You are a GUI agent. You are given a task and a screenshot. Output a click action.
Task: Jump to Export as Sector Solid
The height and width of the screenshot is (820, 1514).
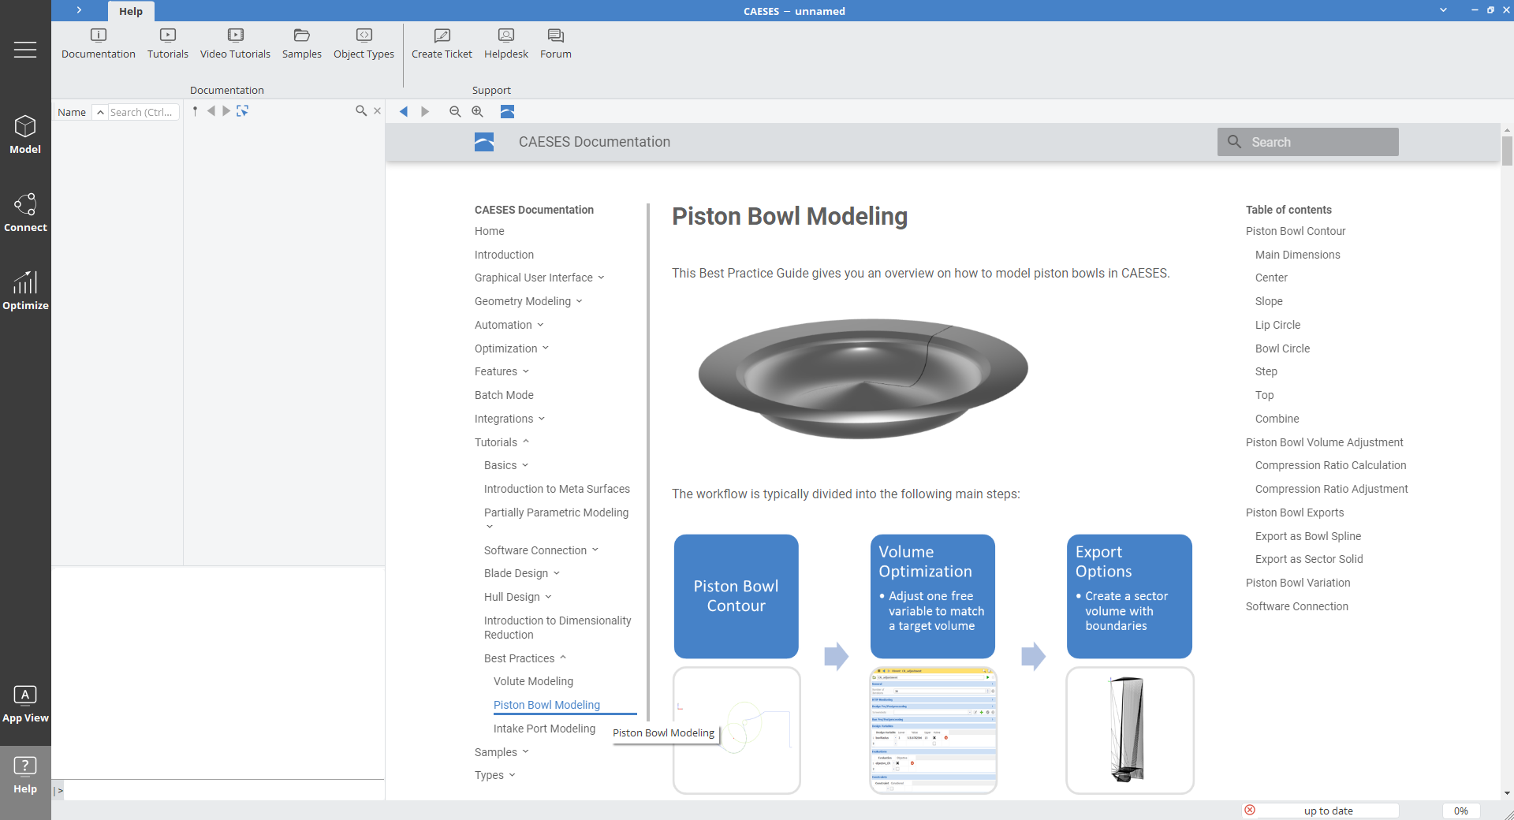tap(1309, 559)
